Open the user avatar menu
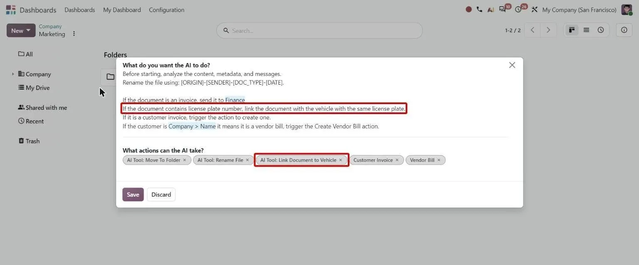Image resolution: width=639 pixels, height=265 pixels. (x=627, y=10)
